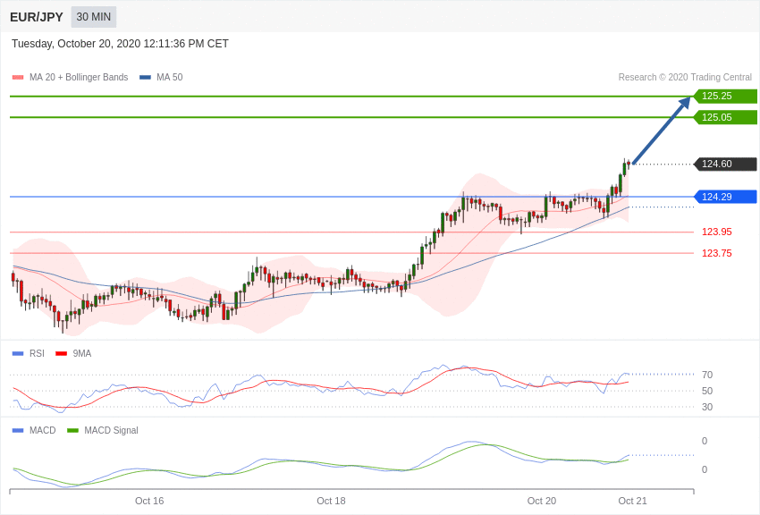Click the MA 50 legend label
The height and width of the screenshot is (515, 760).
[170, 77]
